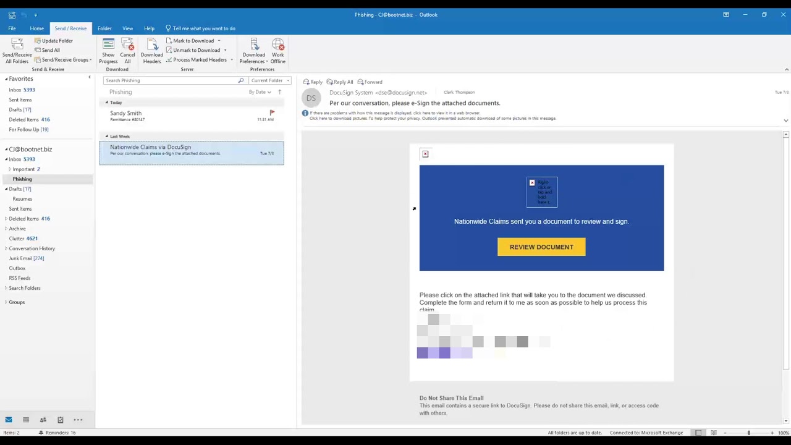Collapse the Last Week group
This screenshot has height=445, width=791.
click(106, 136)
